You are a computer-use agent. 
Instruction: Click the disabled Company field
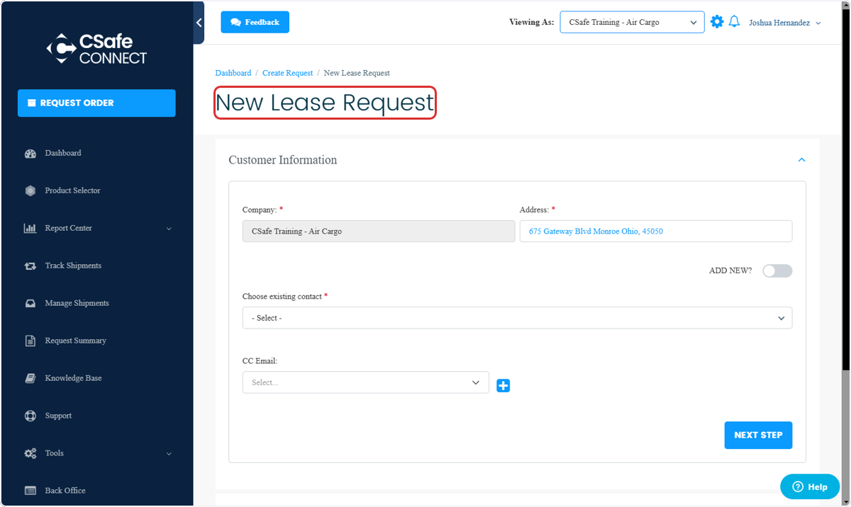(379, 232)
